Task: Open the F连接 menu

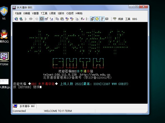Action: (x=18, y=13)
